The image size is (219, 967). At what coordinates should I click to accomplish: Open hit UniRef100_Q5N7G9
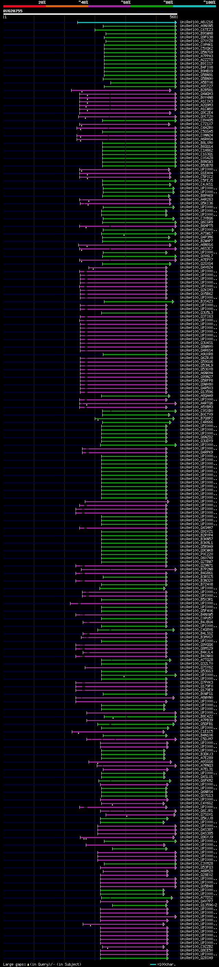click(196, 52)
